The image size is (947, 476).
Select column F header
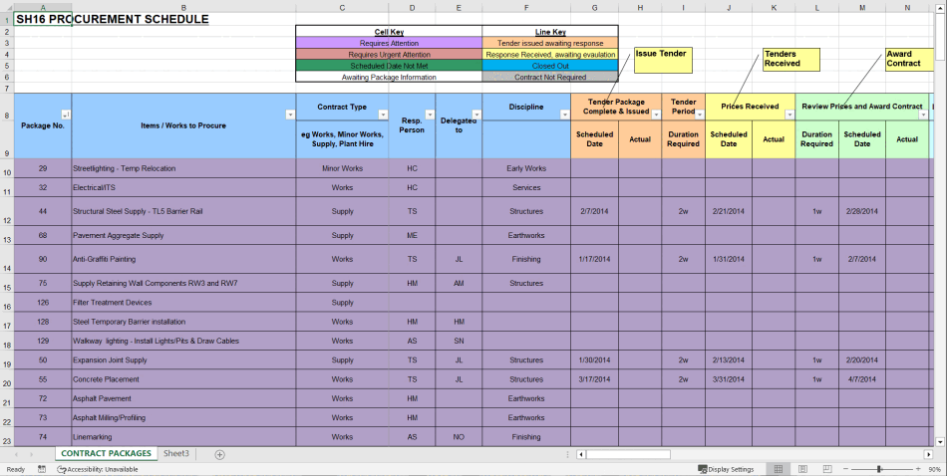tap(526, 8)
